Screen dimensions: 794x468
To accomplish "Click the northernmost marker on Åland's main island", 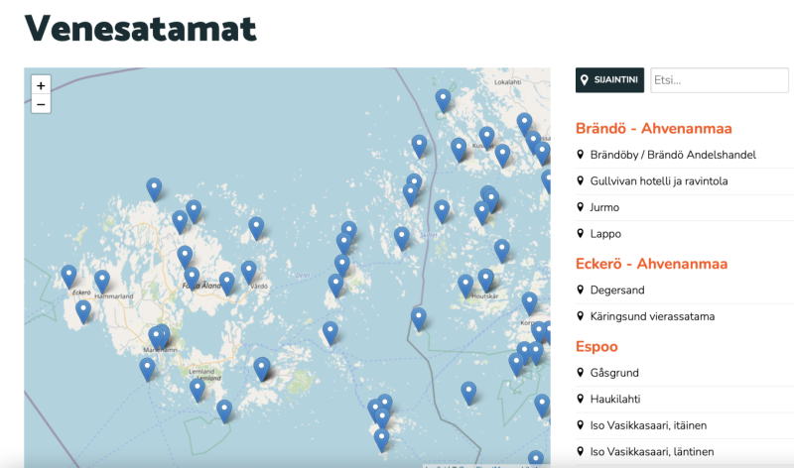I will tap(154, 188).
